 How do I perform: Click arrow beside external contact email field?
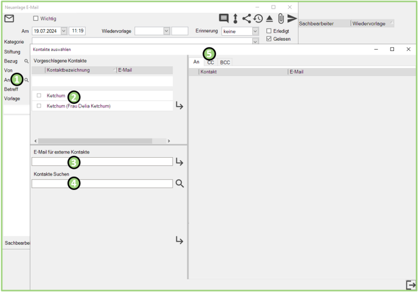click(x=179, y=162)
